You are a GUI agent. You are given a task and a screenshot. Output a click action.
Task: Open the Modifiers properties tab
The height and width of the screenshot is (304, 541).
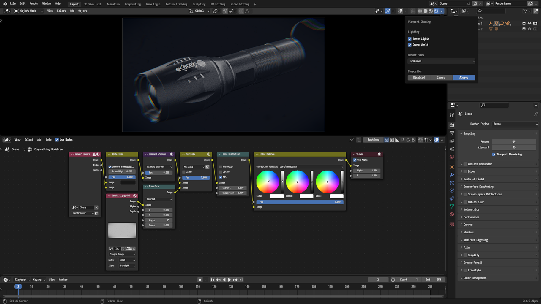[x=452, y=175]
